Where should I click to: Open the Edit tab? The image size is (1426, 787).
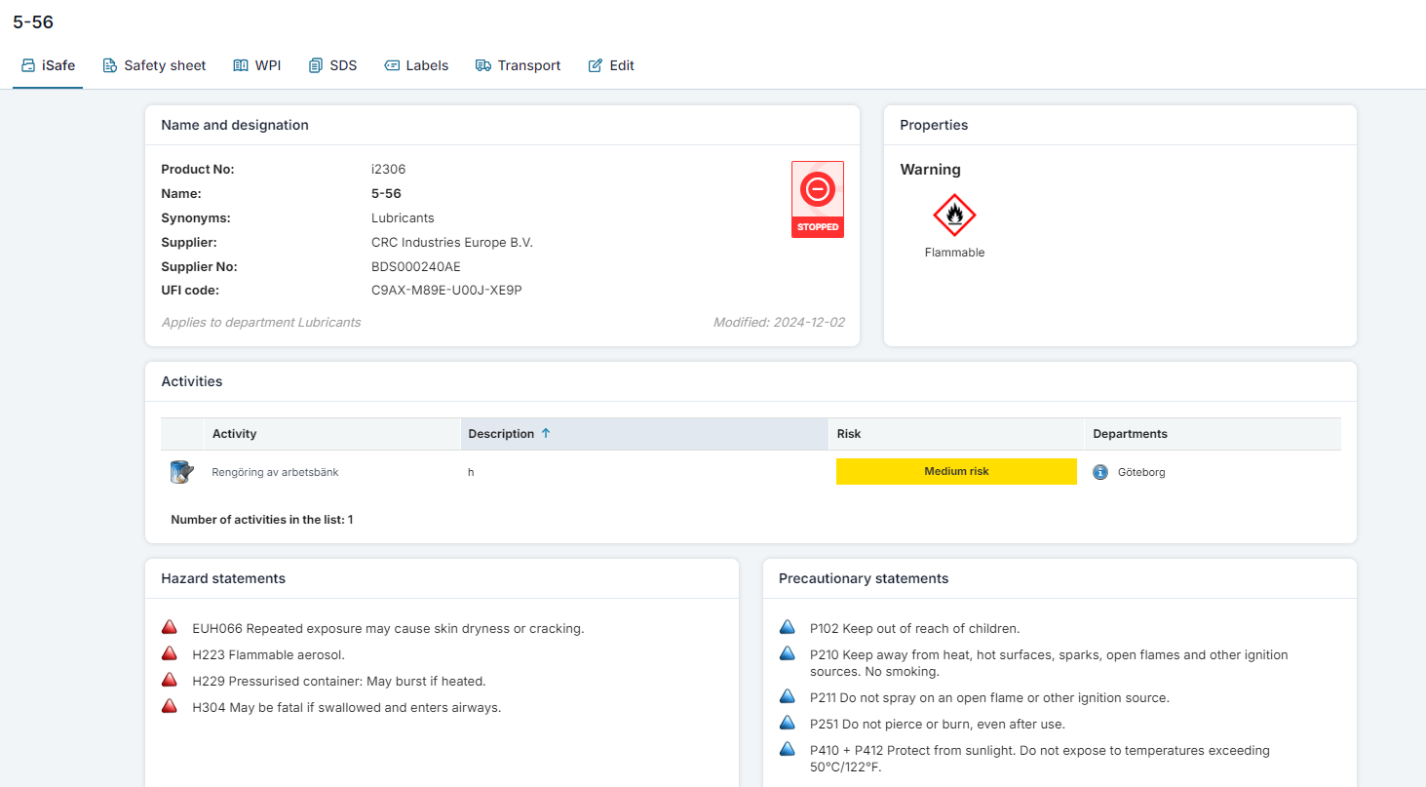(x=611, y=65)
